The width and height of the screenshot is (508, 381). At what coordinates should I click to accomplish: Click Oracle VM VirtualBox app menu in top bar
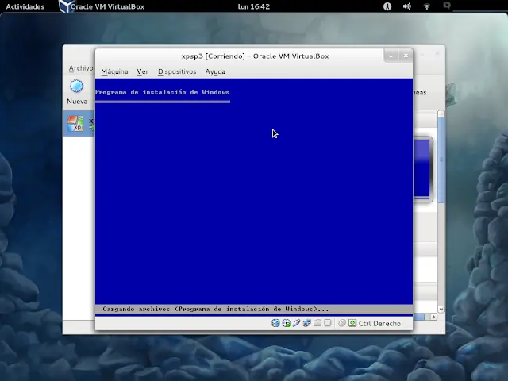tap(102, 6)
